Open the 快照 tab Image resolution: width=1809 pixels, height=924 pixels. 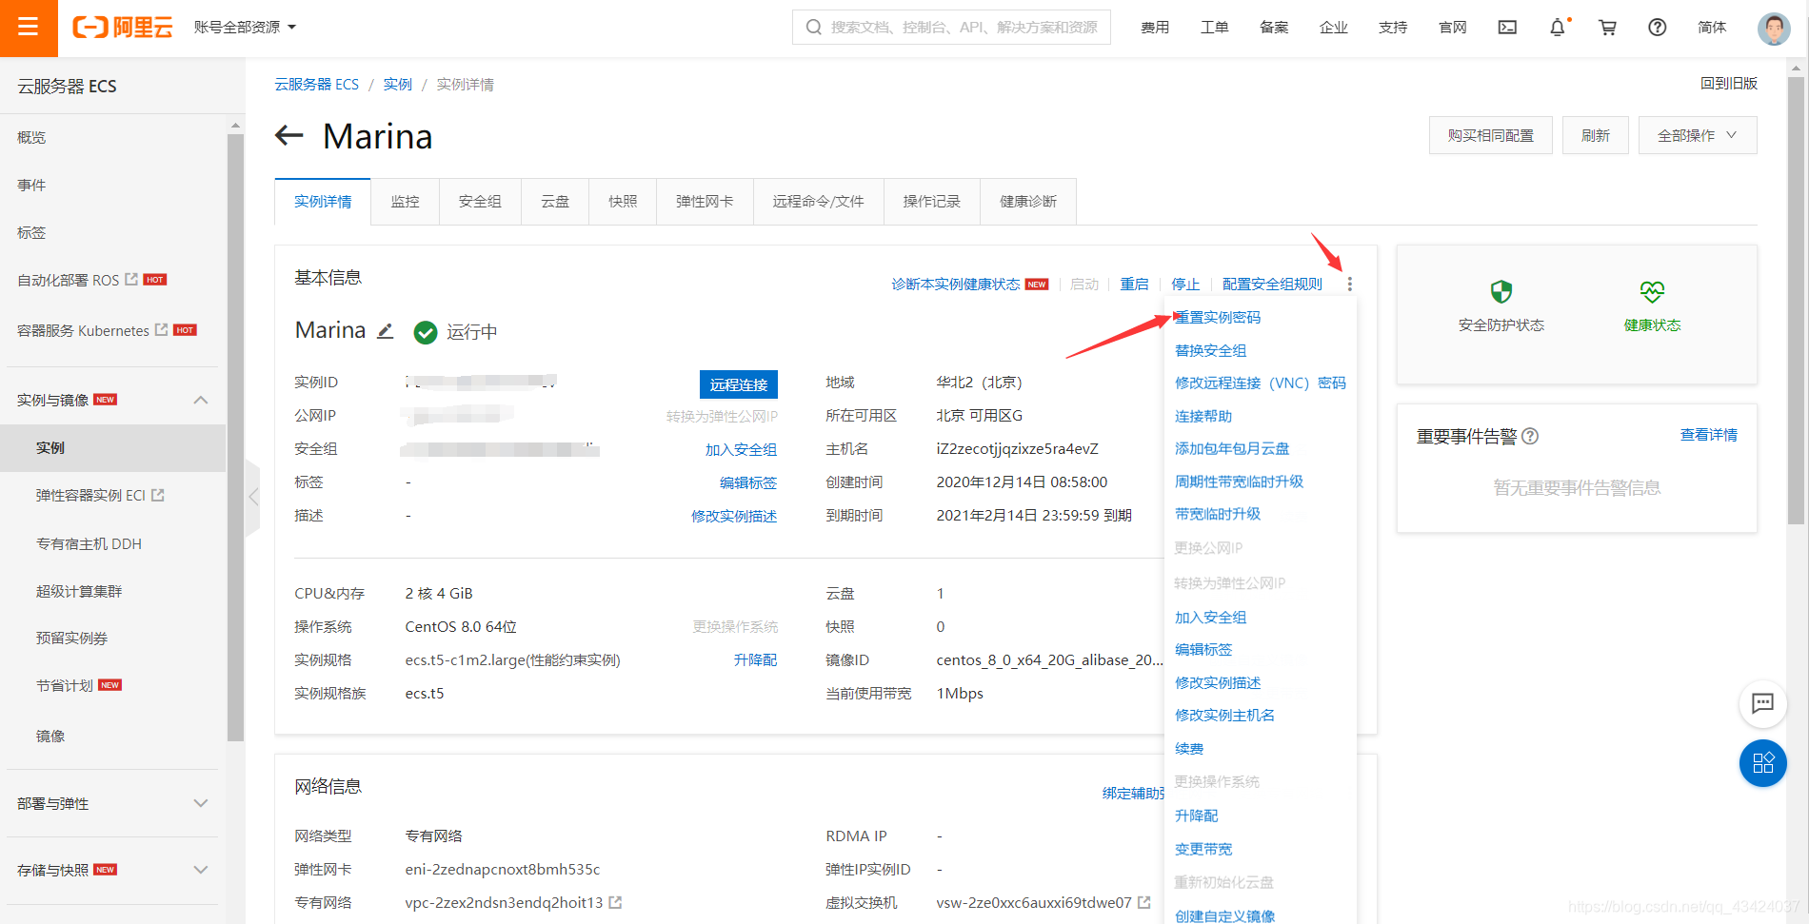click(x=623, y=202)
